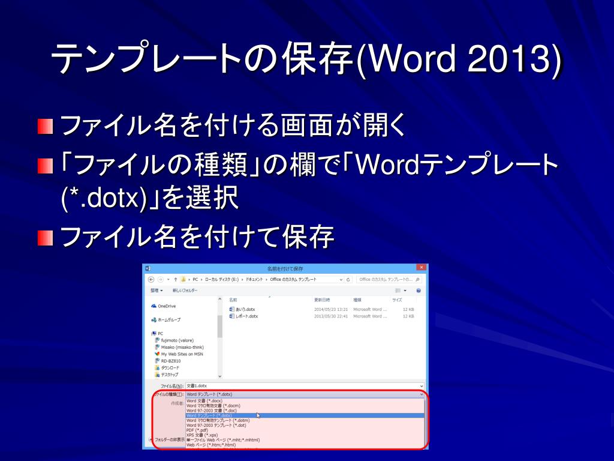Sort by サイズ column header
This screenshot has height=461, width=614.
coord(397,300)
